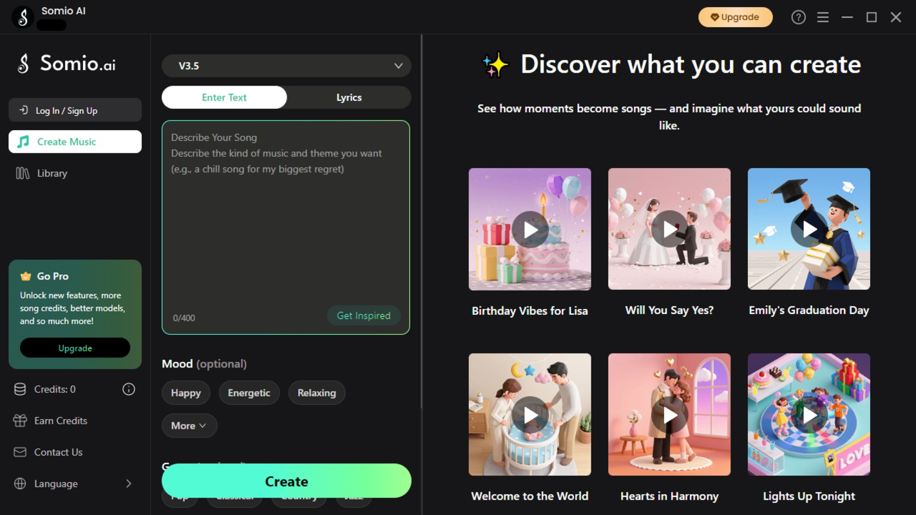
Task: Click the Contact Us envelope icon
Action: pyautogui.click(x=20, y=452)
